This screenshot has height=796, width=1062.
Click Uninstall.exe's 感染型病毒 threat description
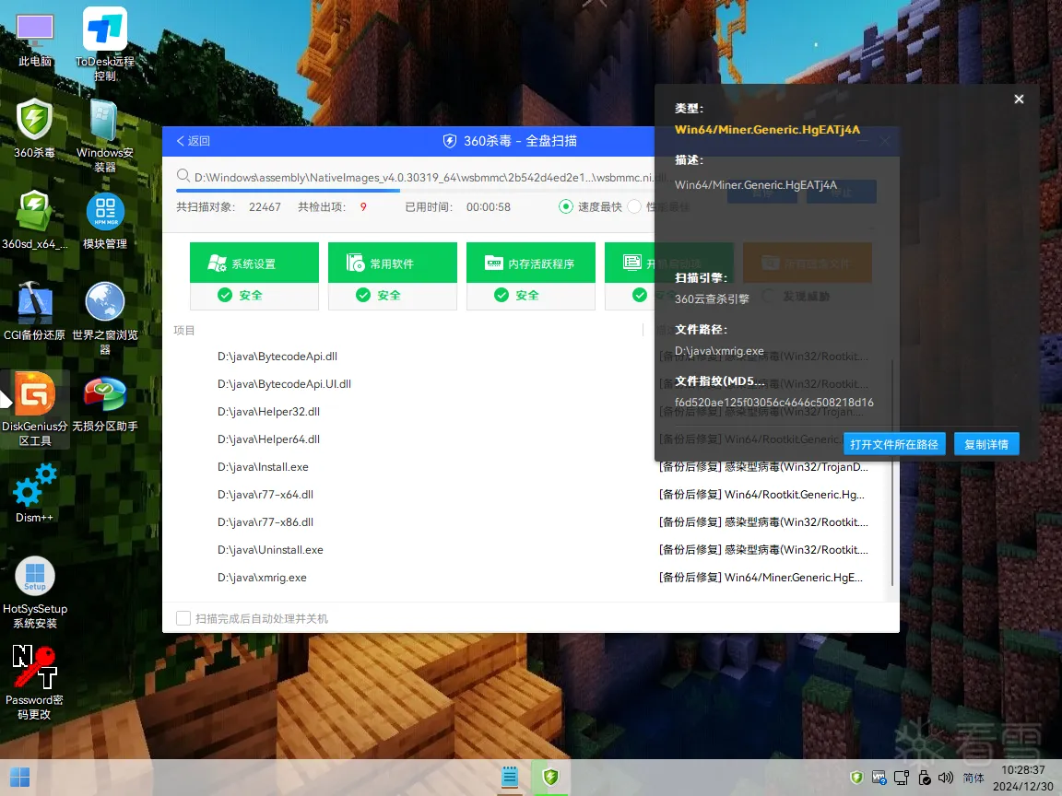(x=763, y=550)
